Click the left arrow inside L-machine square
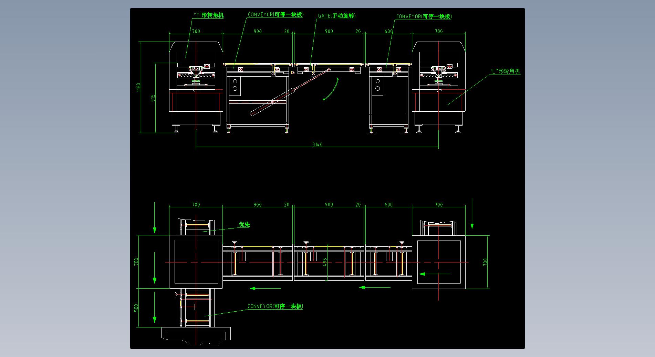This screenshot has height=357, width=655. (x=435, y=274)
